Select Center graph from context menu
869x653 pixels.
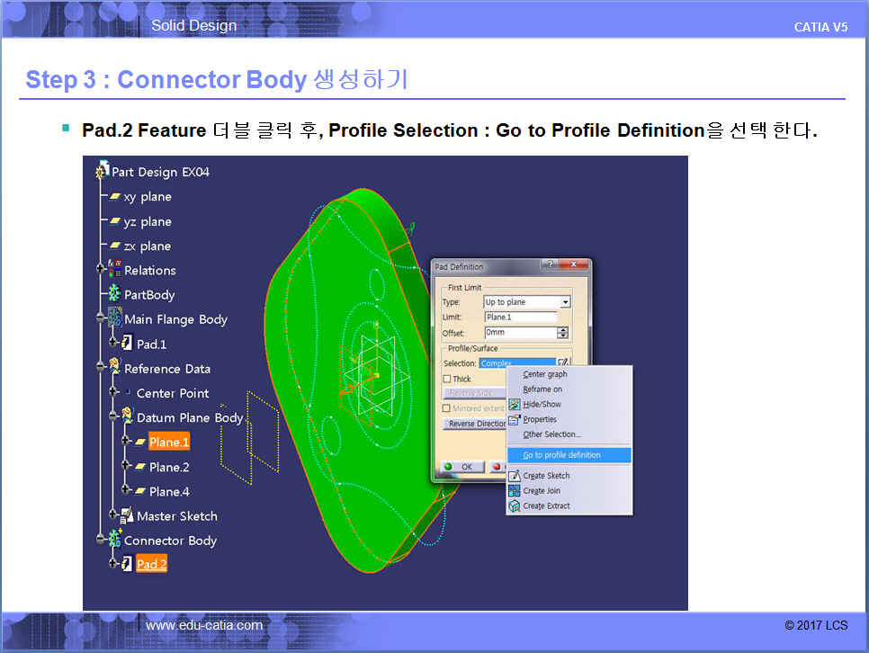(x=545, y=374)
